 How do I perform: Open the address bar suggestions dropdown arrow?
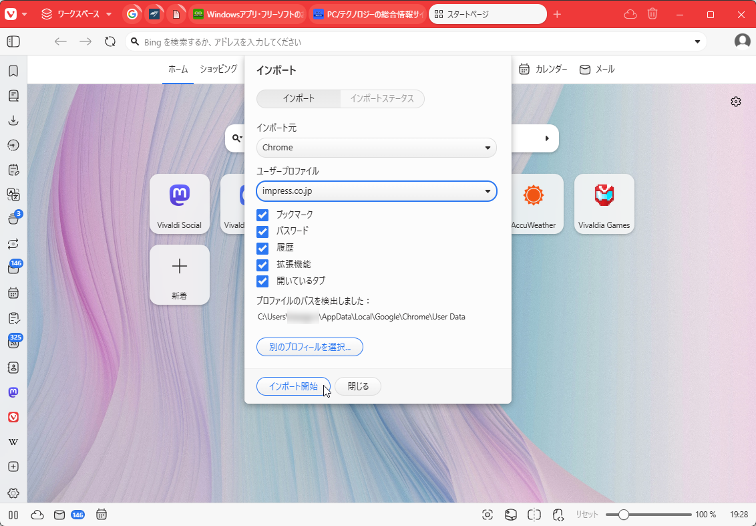point(697,41)
